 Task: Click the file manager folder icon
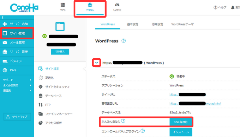click(41, 114)
